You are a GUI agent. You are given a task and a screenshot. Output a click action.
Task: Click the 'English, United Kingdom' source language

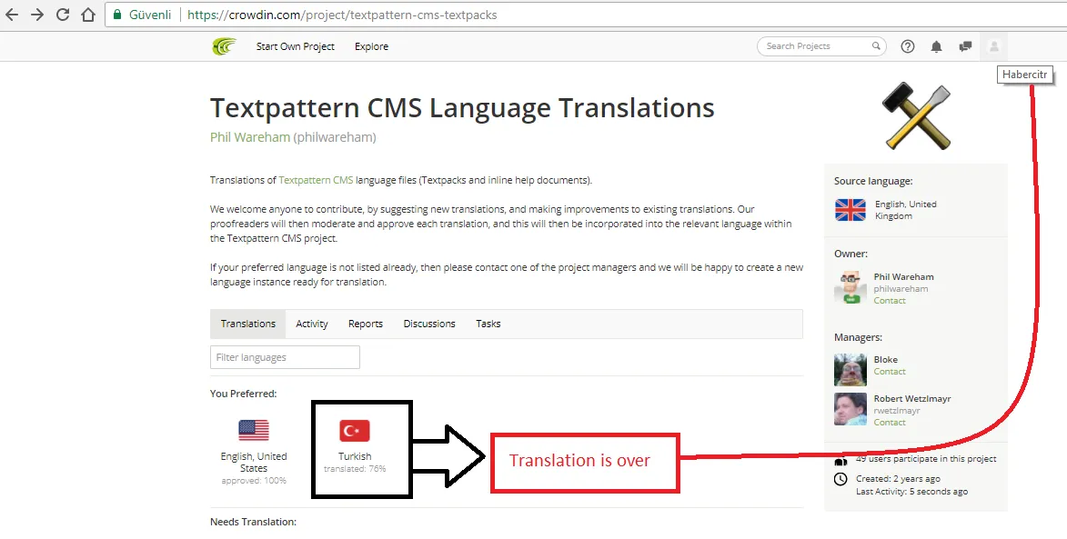click(906, 210)
